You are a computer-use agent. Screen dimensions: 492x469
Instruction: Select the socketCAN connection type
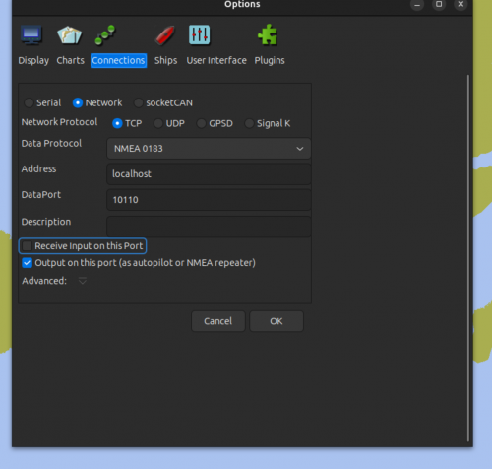[139, 102]
